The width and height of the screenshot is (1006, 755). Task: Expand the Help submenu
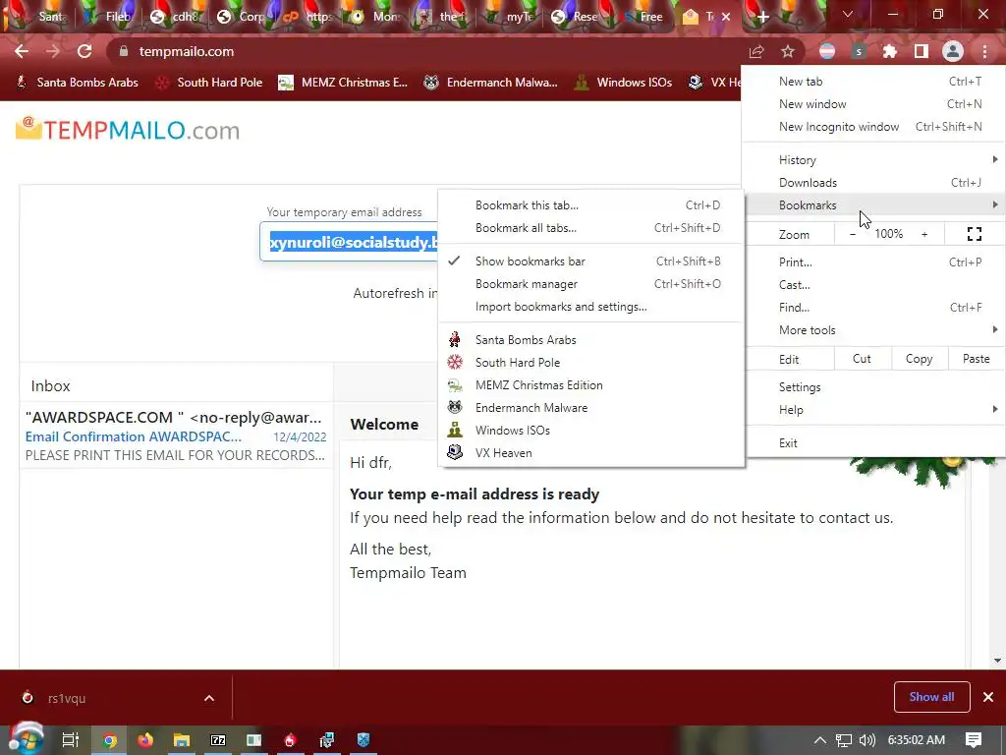click(x=873, y=410)
